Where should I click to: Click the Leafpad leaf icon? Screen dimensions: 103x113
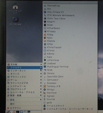45,64
